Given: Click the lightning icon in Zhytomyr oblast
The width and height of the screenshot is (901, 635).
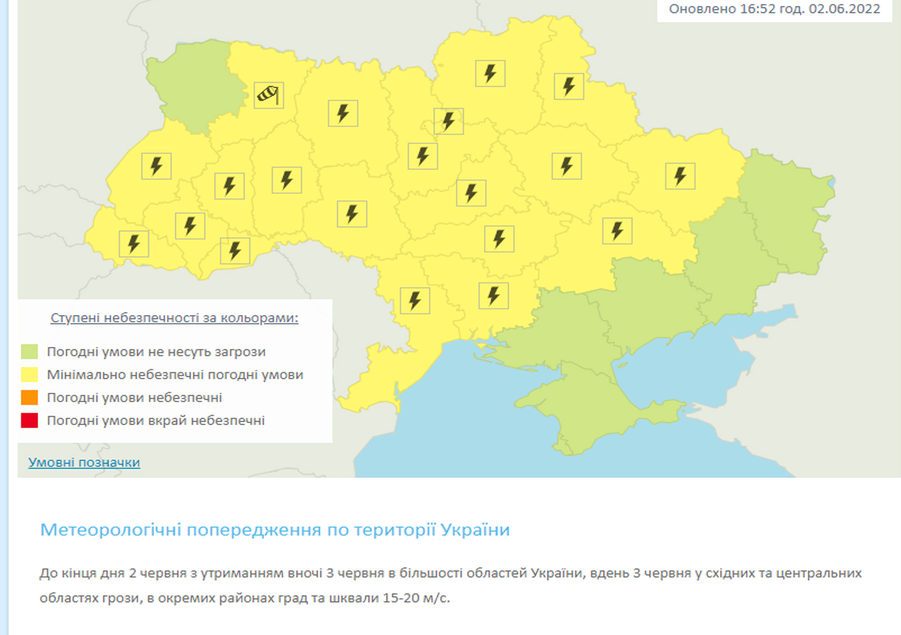Looking at the screenshot, I should (343, 113).
